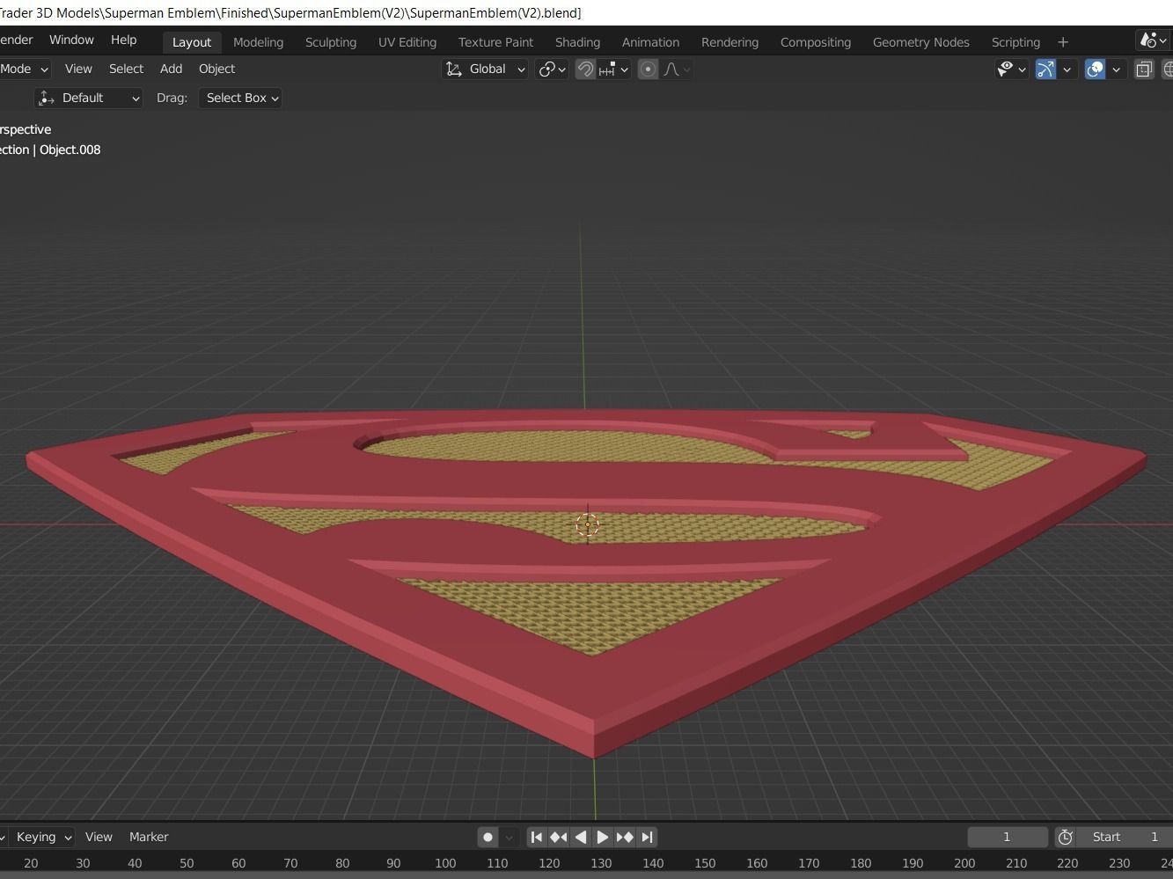Viewport: 1173px width, 879px height.
Task: Select the Layout workspace tab
Action: (x=192, y=41)
